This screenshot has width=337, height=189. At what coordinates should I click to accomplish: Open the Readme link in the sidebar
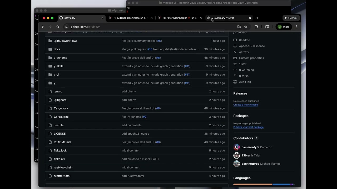click(244, 40)
